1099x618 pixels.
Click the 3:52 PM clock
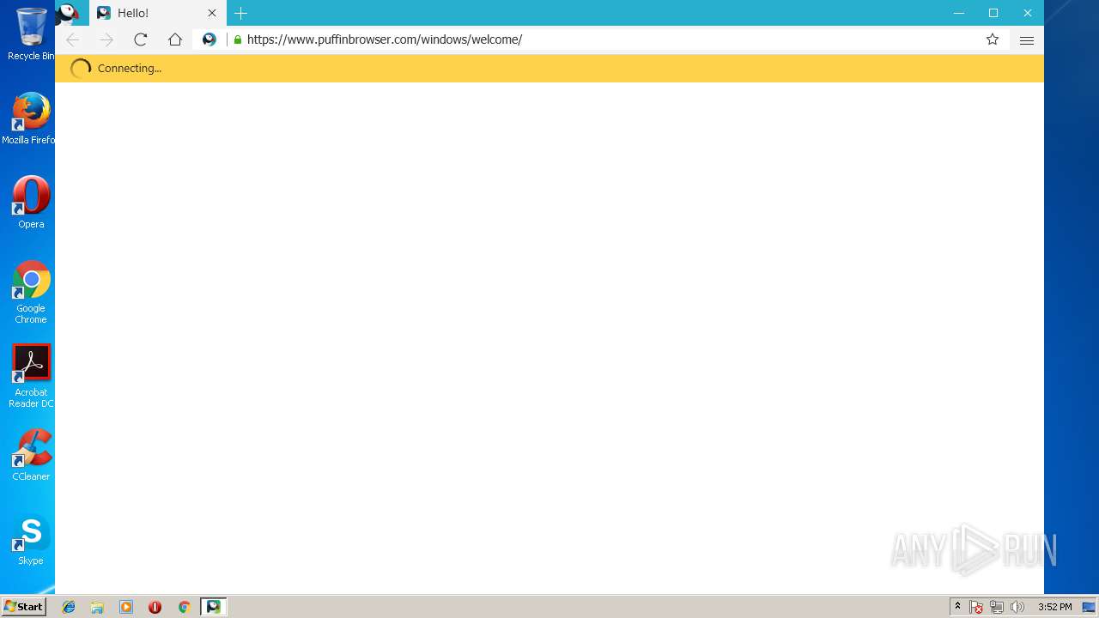(1054, 607)
